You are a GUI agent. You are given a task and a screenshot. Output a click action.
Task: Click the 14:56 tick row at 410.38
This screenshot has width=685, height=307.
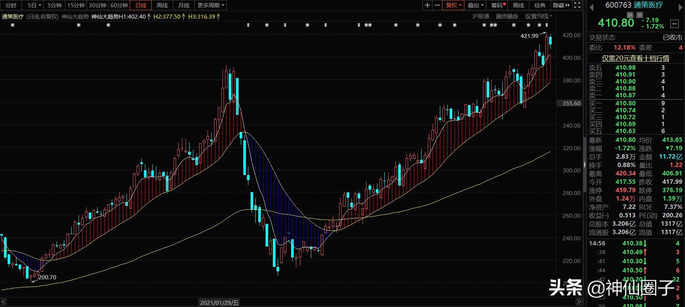(635, 243)
